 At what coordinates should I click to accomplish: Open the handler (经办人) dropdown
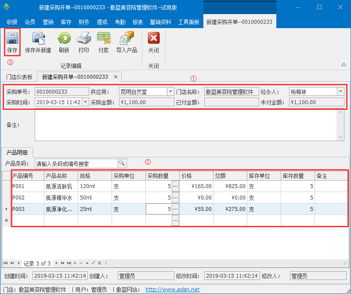pyautogui.click(x=340, y=91)
